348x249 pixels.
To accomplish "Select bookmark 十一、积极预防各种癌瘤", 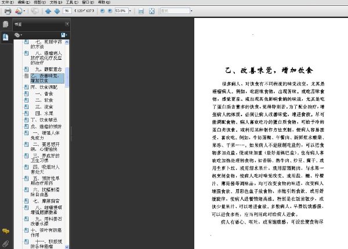I will [46, 244].
